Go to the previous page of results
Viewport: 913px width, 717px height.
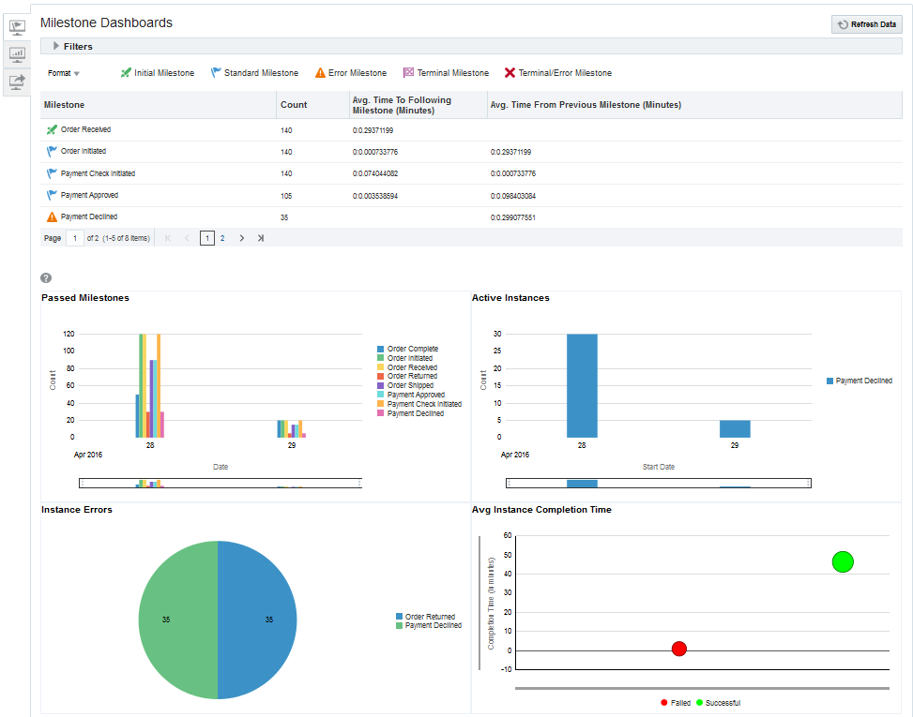pos(187,238)
